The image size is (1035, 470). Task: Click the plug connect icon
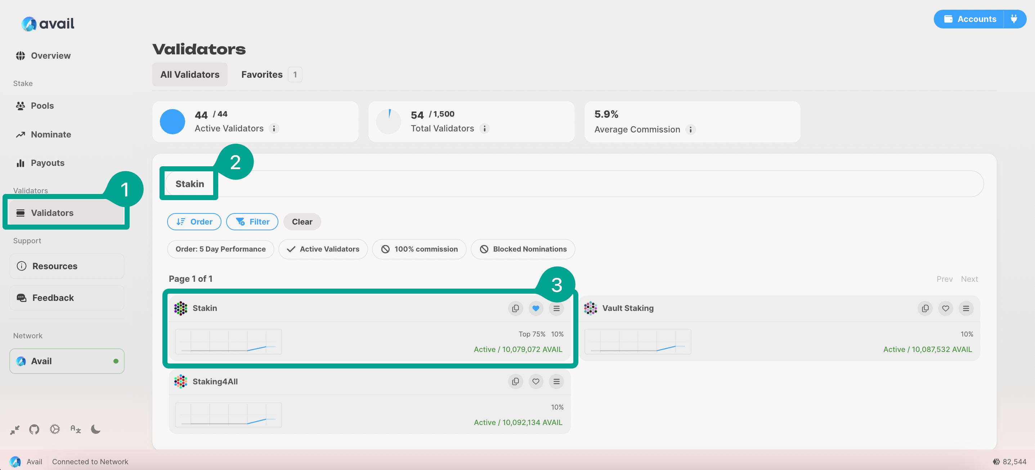[1014, 19]
